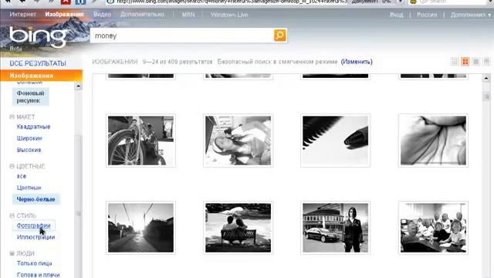494x278 pixels.
Task: Filter by Голова и плечи
Action: coord(38,275)
